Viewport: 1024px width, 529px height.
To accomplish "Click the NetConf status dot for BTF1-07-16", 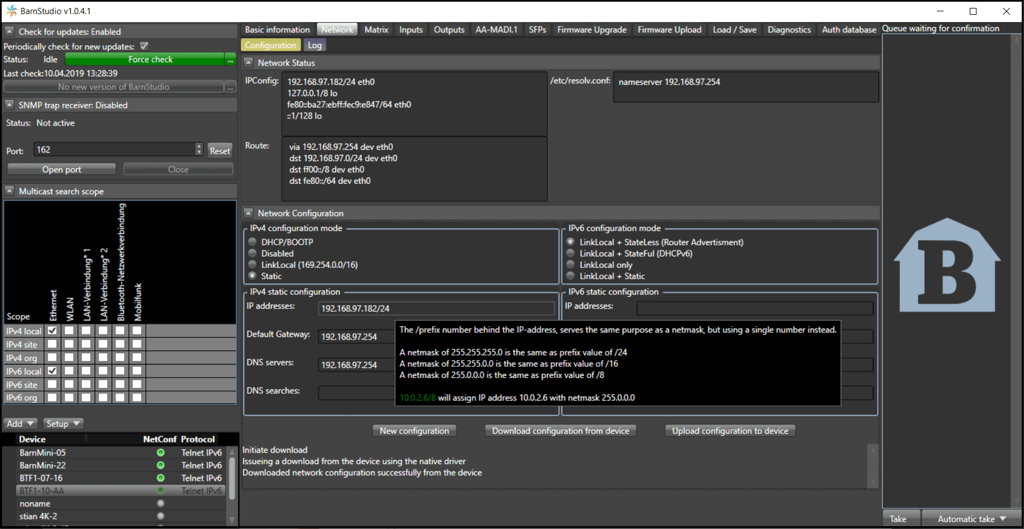I will click(161, 478).
